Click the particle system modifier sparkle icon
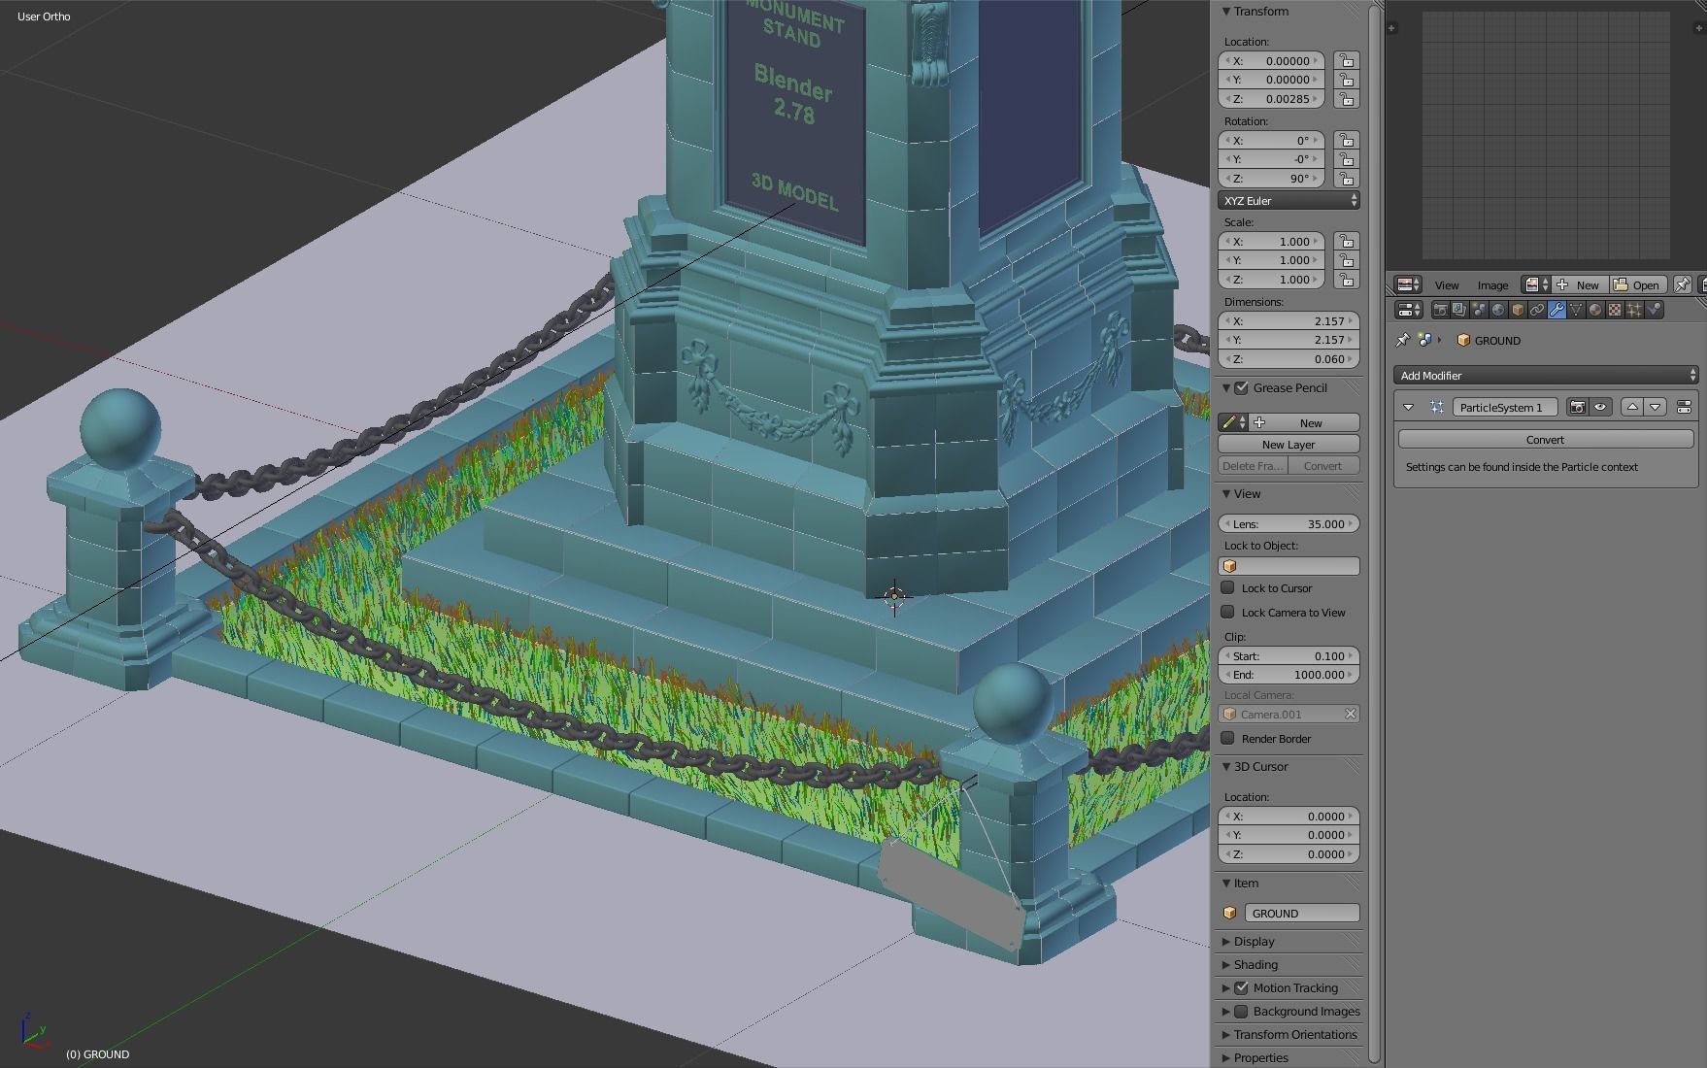 (1436, 407)
